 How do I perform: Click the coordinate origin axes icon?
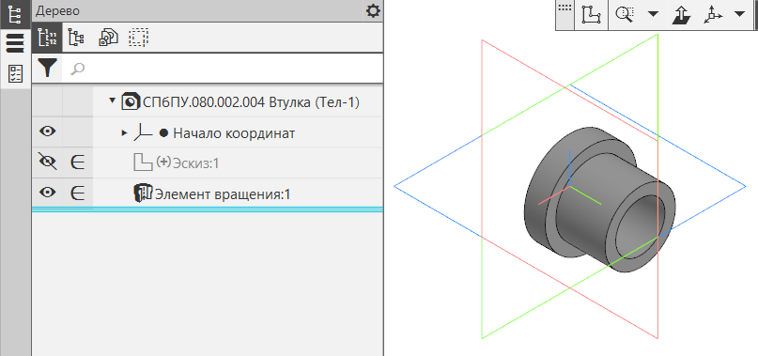click(142, 132)
